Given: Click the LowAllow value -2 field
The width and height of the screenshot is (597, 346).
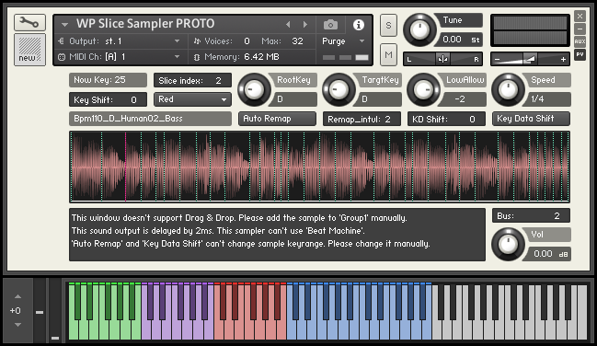Looking at the screenshot, I should tap(463, 99).
